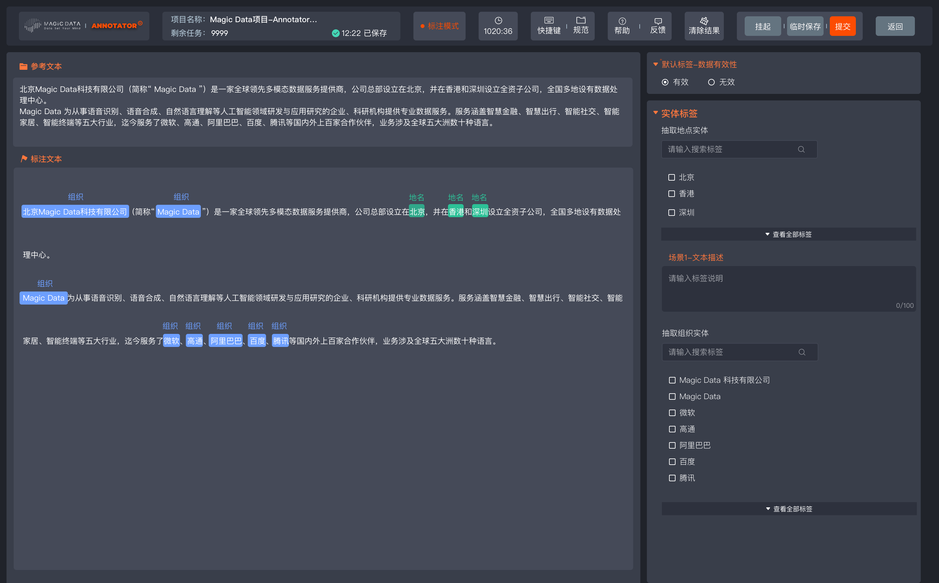Collapse the 实体标签 section

pyautogui.click(x=656, y=113)
